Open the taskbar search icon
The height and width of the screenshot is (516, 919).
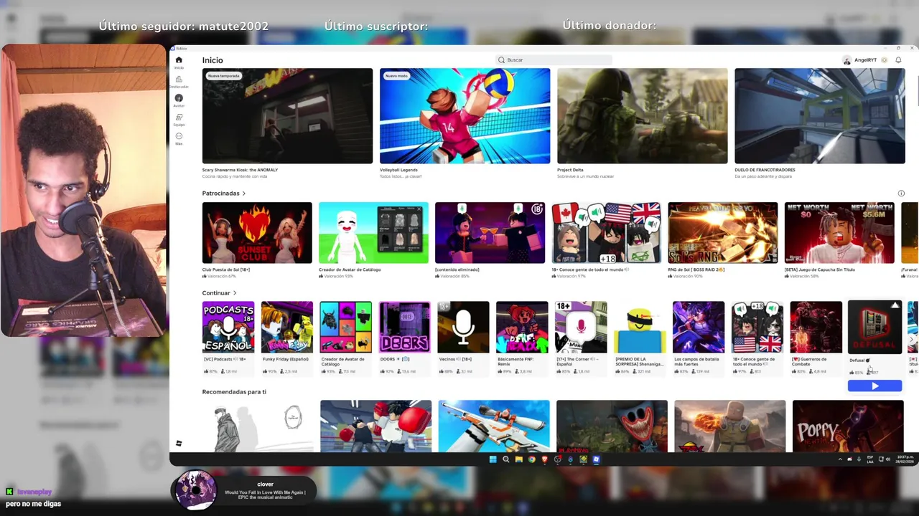(x=505, y=459)
